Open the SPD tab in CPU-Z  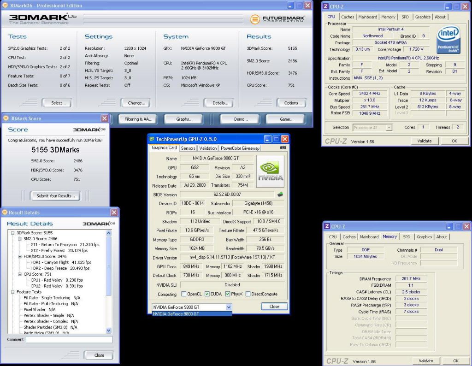click(x=406, y=17)
